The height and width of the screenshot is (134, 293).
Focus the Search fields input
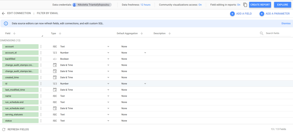(278, 33)
